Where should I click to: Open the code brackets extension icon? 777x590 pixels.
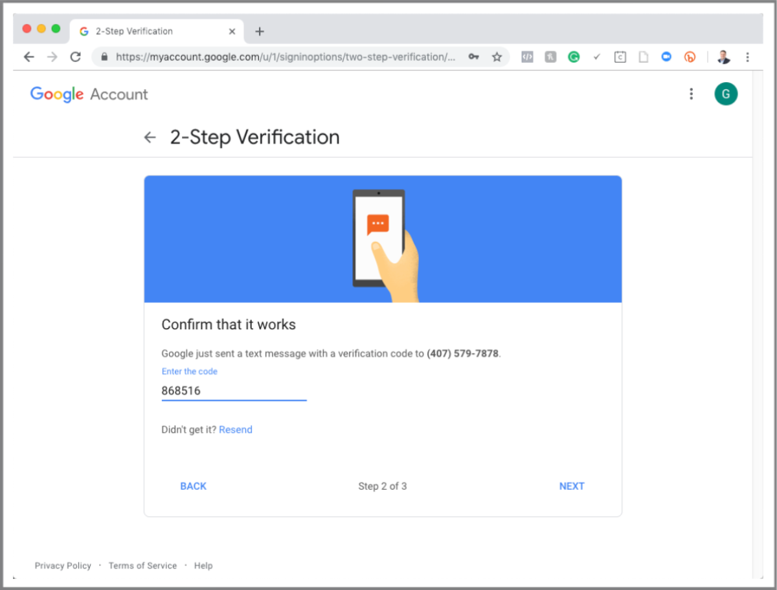click(527, 57)
